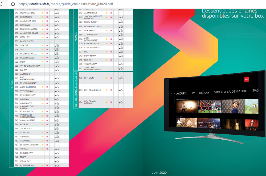Click the crowned woman thumbnail on the TV

233,106
